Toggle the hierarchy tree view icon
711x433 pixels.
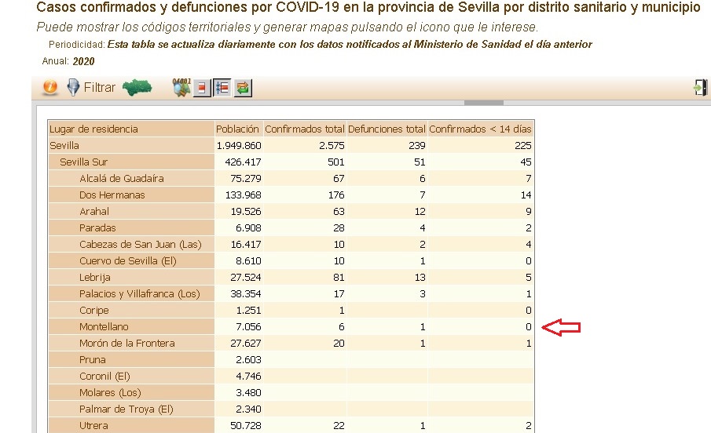[222, 88]
